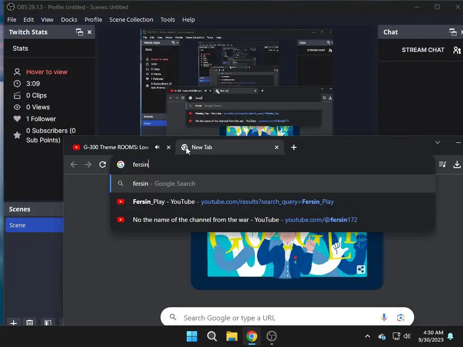
Task: Click the 0 Views stat
Action: click(x=38, y=108)
